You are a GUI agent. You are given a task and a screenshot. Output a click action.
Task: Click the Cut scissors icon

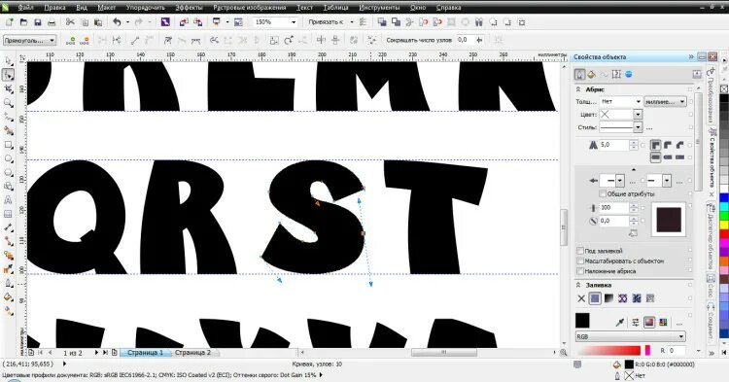(70, 21)
